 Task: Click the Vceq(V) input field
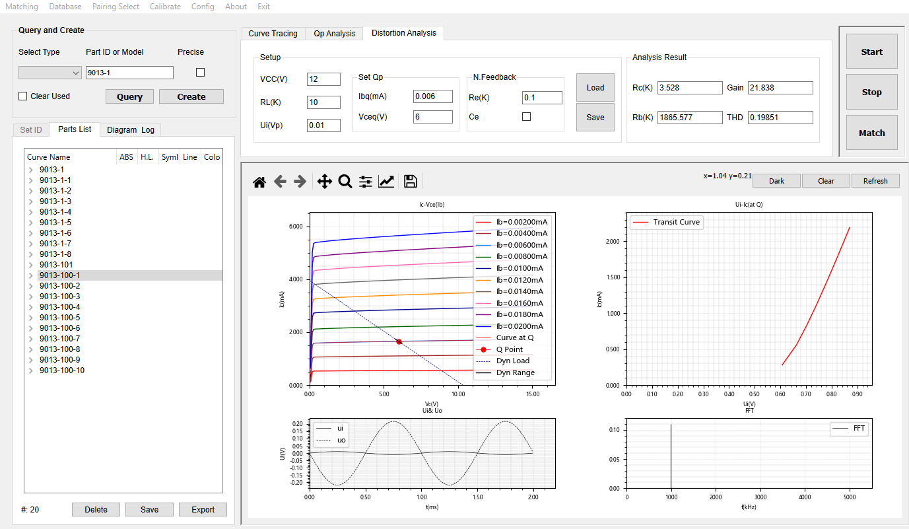click(x=433, y=117)
